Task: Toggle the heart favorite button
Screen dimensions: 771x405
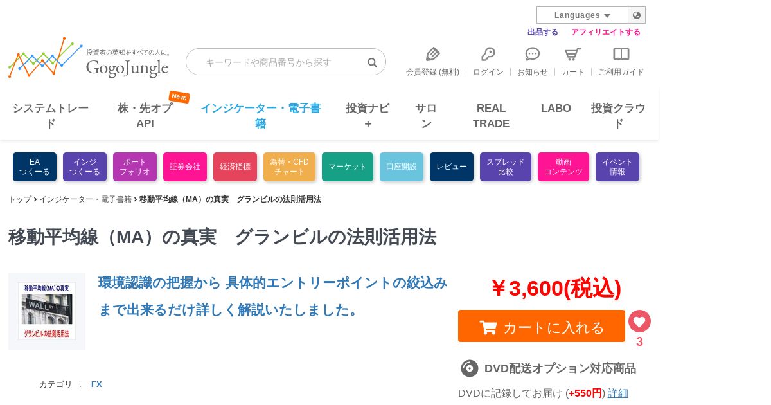Action: click(x=639, y=321)
